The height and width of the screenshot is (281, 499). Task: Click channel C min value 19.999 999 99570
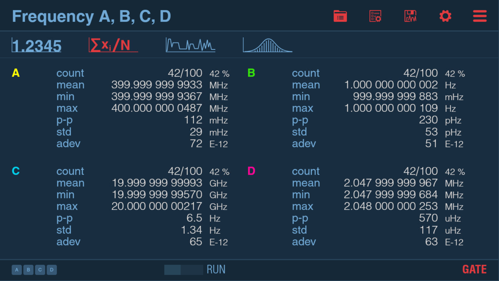(x=157, y=195)
